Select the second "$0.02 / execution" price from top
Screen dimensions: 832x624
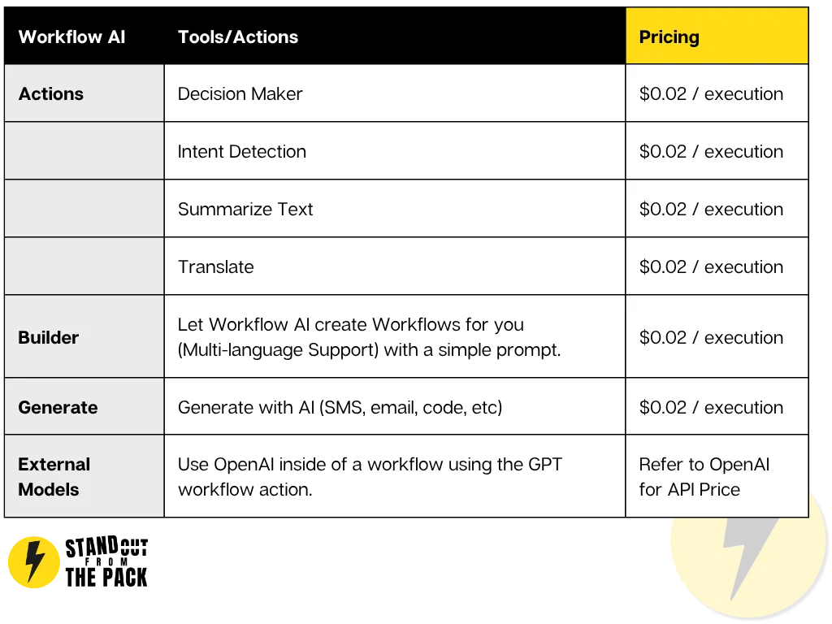pyautogui.click(x=711, y=151)
